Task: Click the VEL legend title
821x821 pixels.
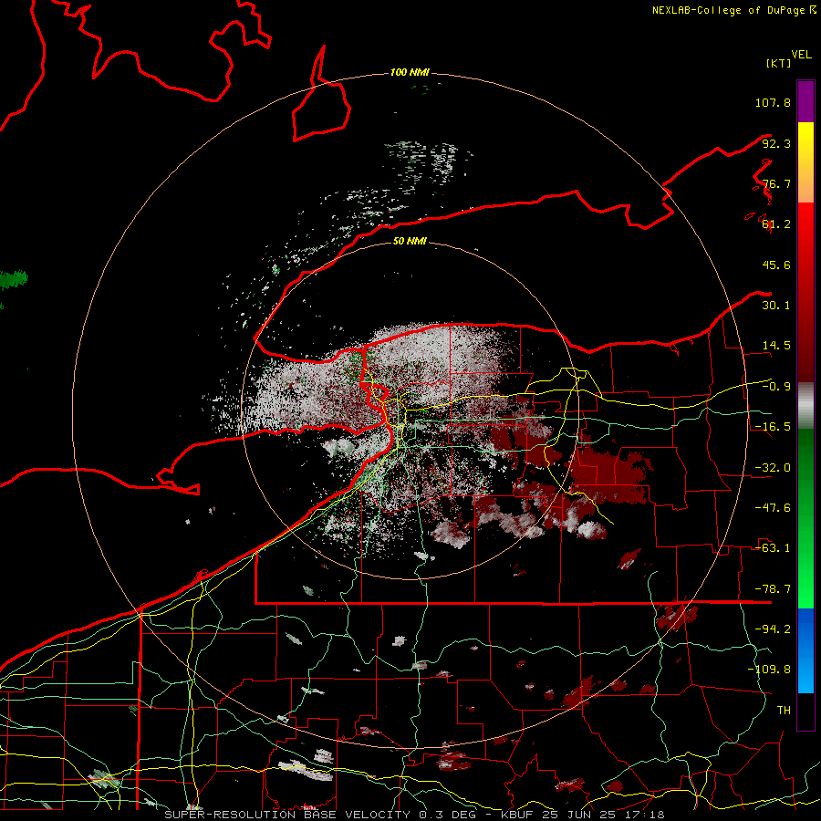Action: click(x=801, y=55)
